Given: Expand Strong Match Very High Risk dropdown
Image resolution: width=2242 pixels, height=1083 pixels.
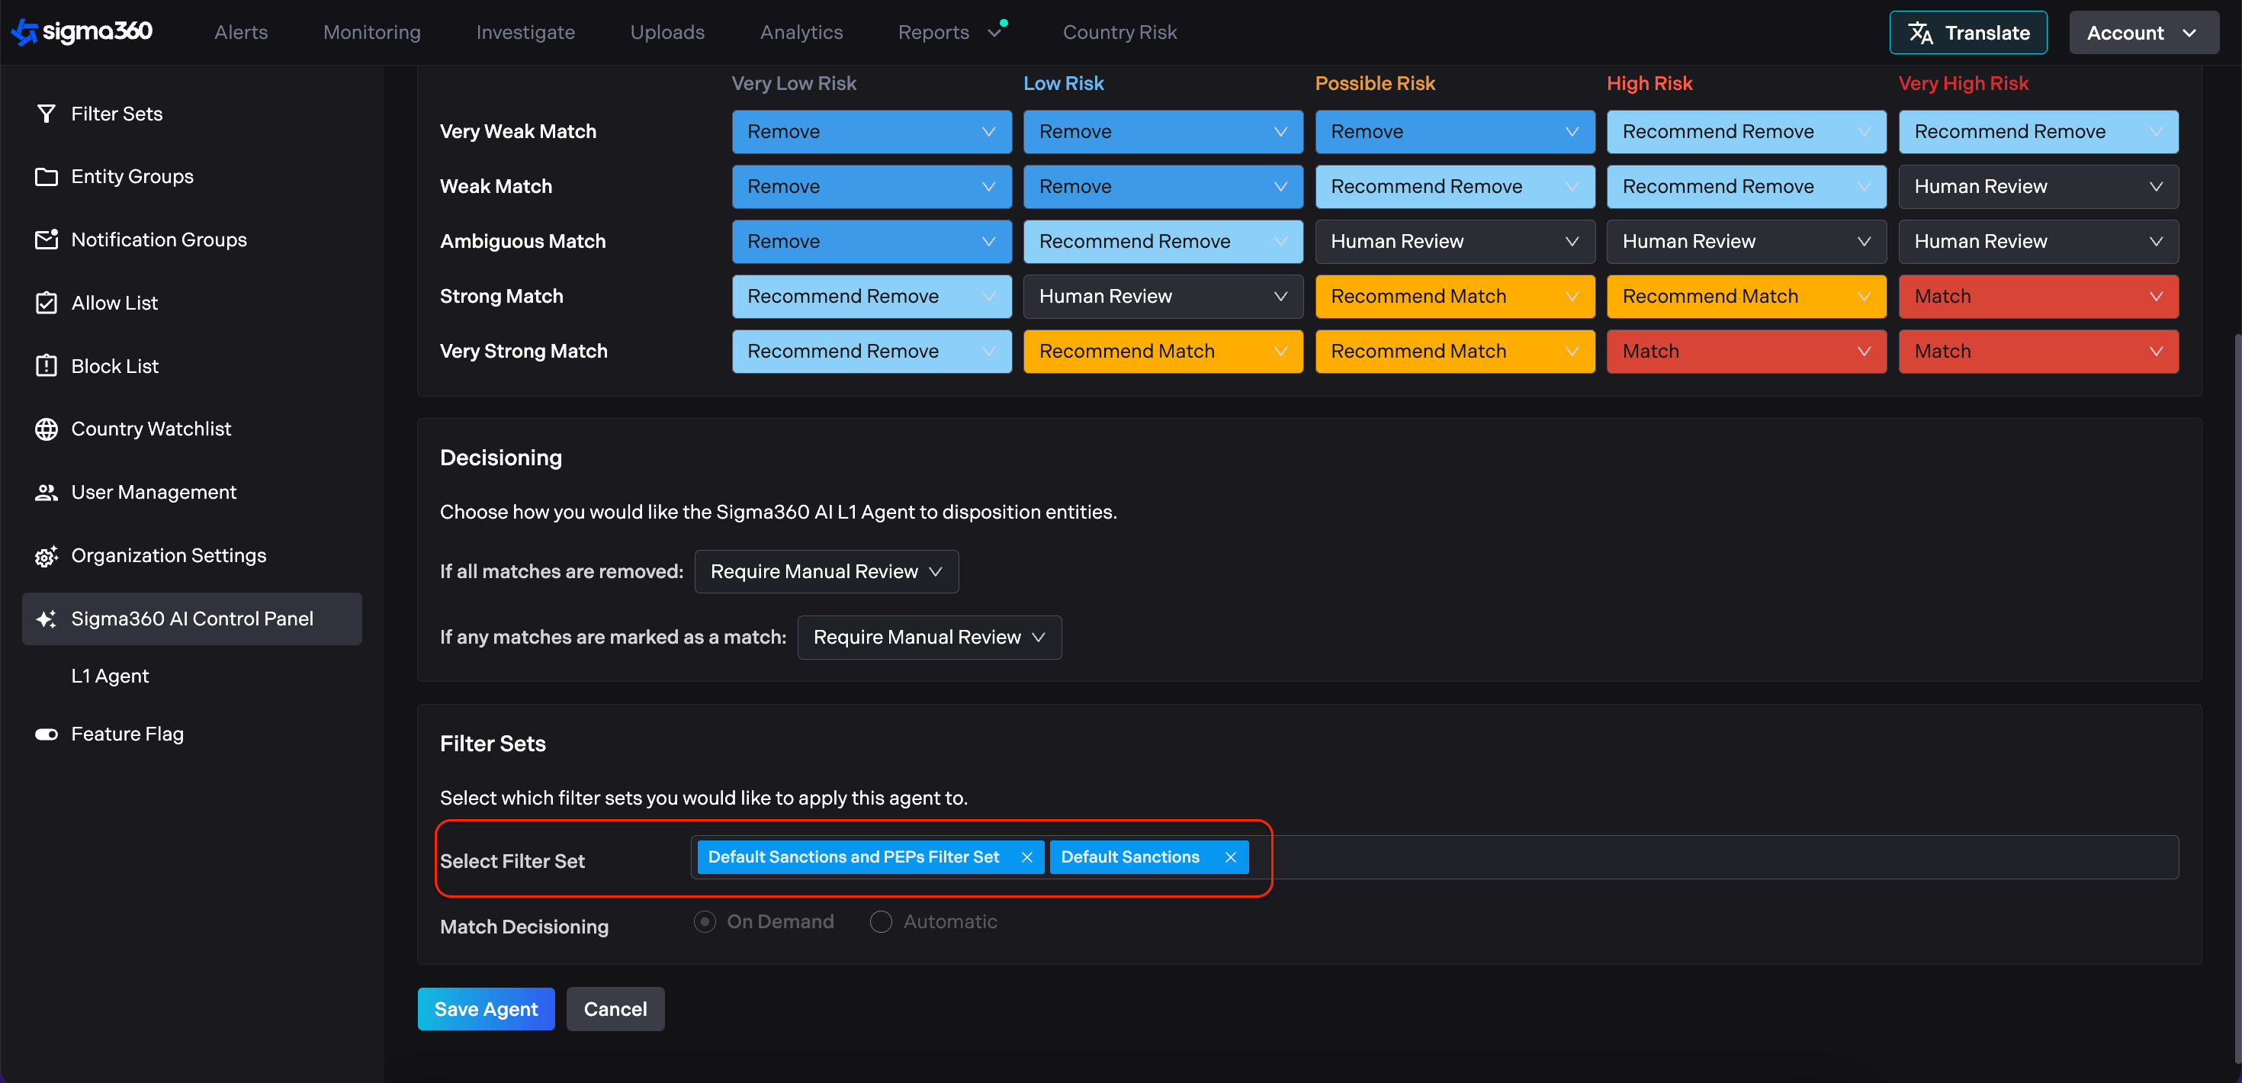Looking at the screenshot, I should coord(2038,296).
